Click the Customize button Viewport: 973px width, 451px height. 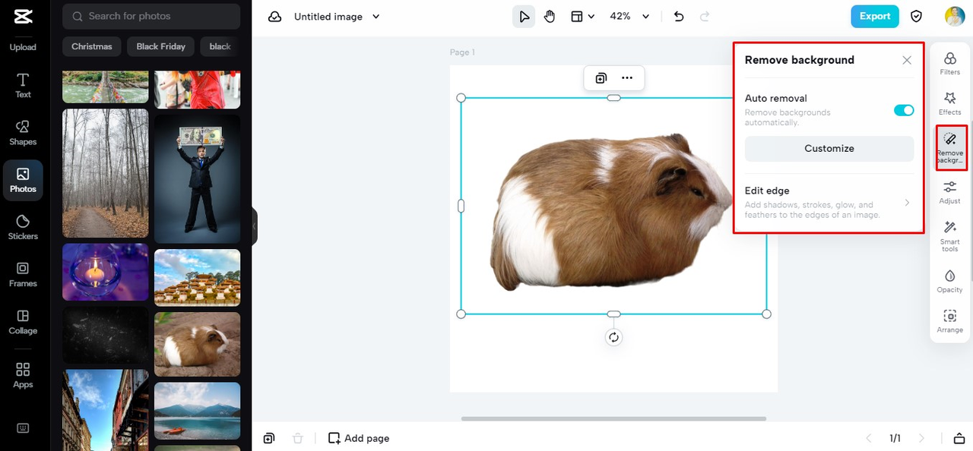click(829, 149)
